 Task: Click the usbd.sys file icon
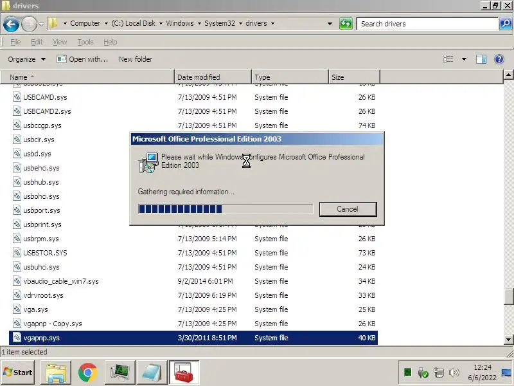(17, 153)
